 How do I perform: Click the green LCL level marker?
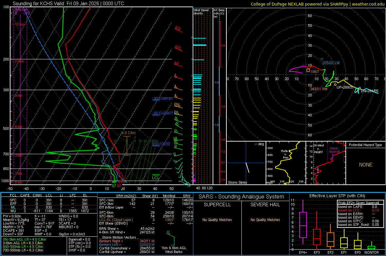coord(156,177)
